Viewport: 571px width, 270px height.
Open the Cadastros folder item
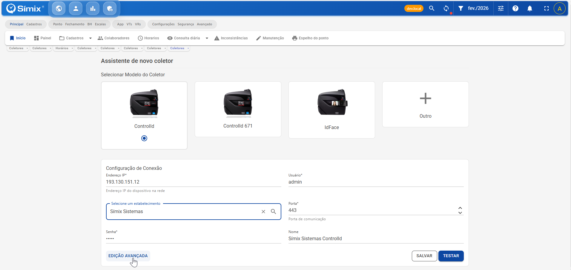72,38
